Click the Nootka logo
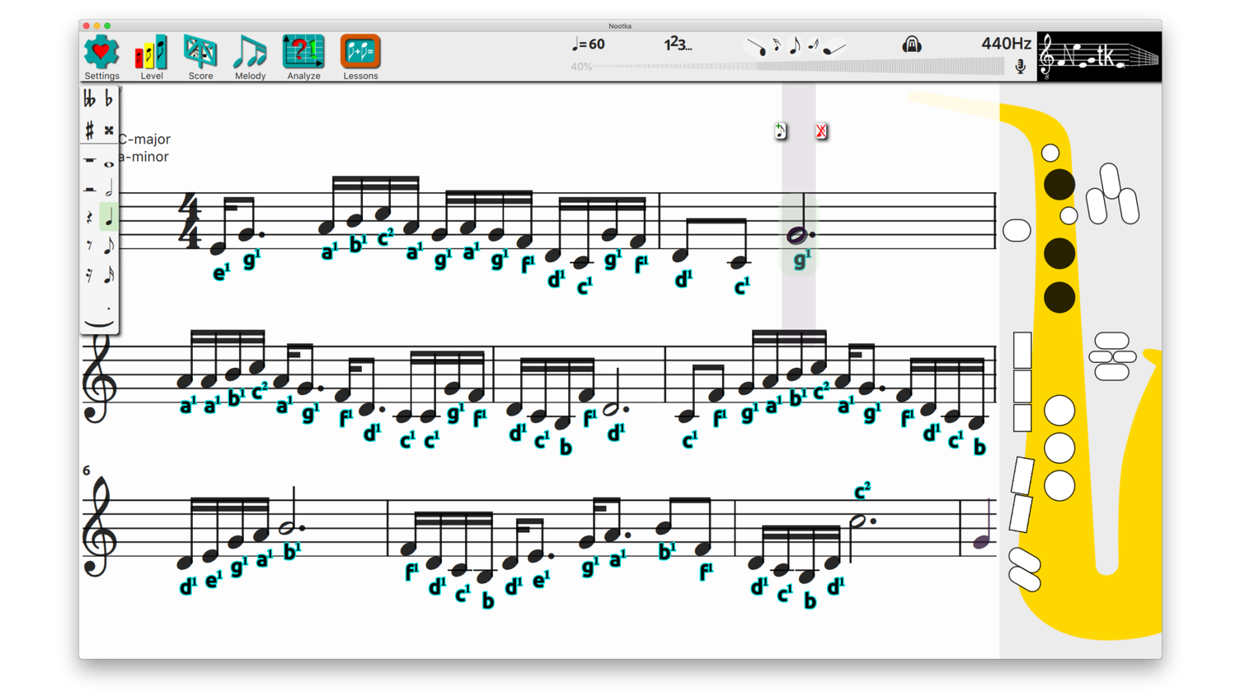1240x698 pixels. click(x=1099, y=56)
